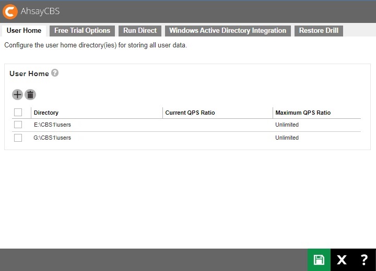Open the G:\CBS1\users directory entry
This screenshot has height=271, width=376.
(52, 138)
